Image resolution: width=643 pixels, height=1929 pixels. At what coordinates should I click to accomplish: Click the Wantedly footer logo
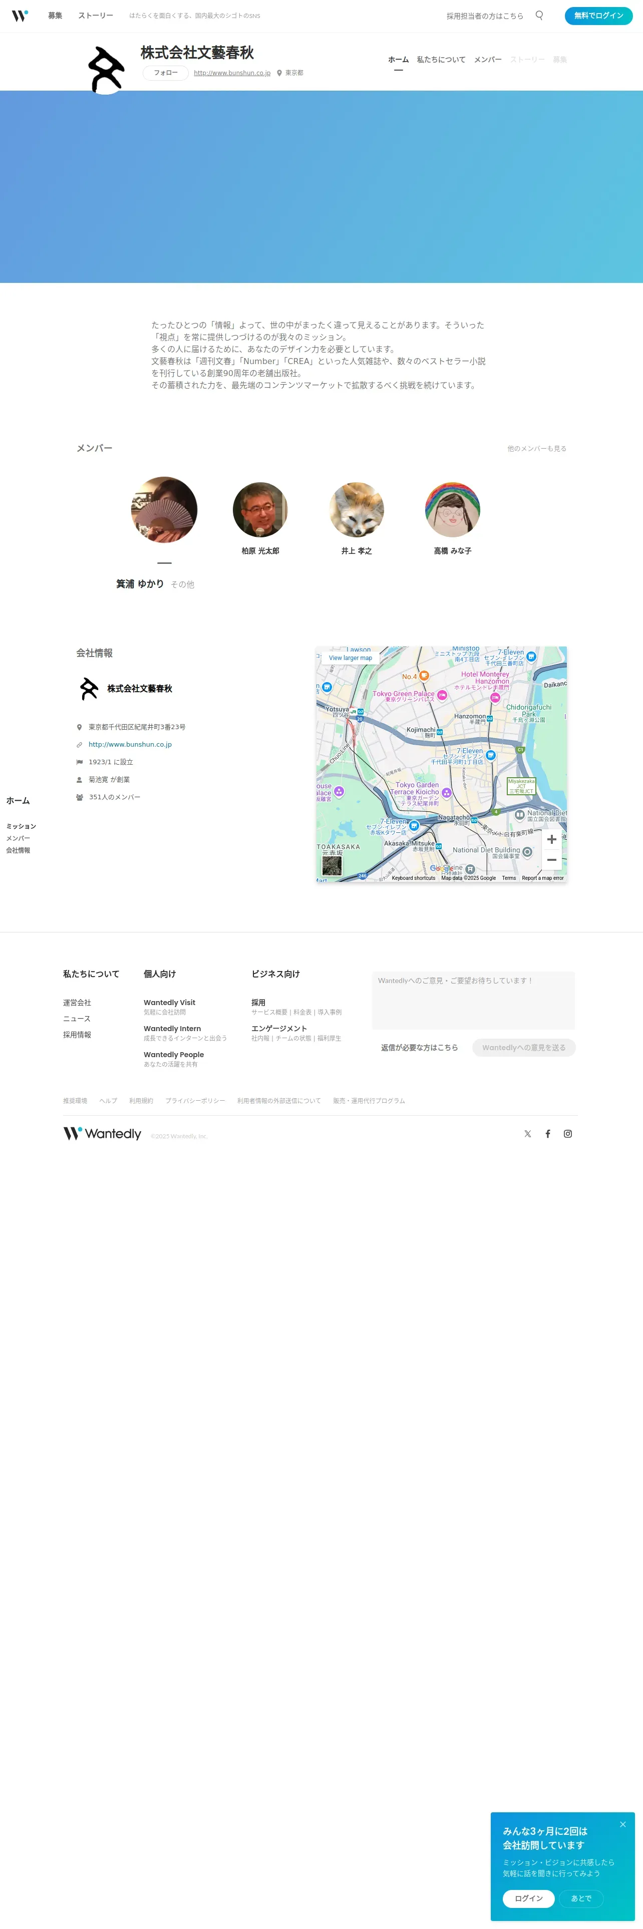pos(102,1134)
